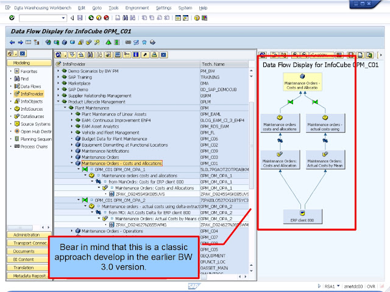Open the Transport Connection section
Viewport: 390px width, 292px height.
click(29, 243)
